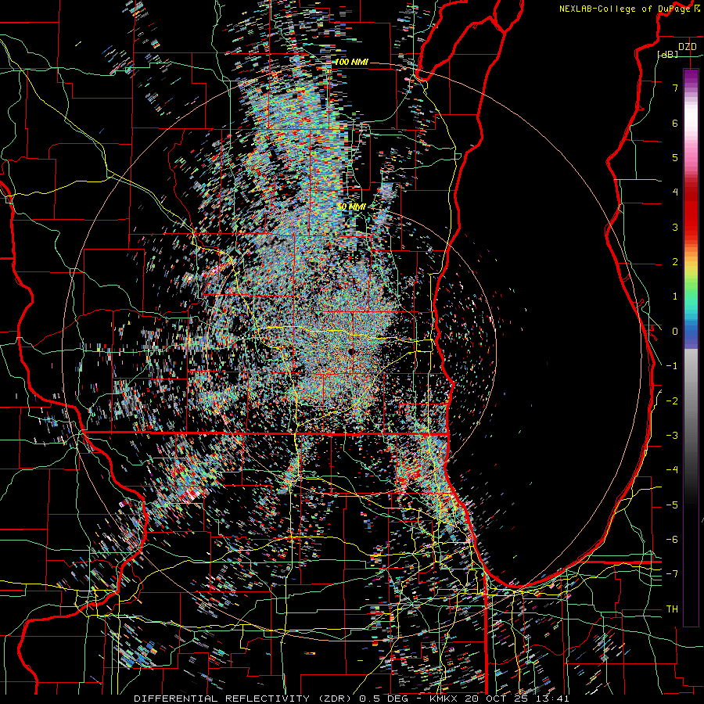Viewport: 704px width, 704px height.
Task: Click the "20 OCT 25 13:41" timestamp
Action: pyautogui.click(x=515, y=699)
